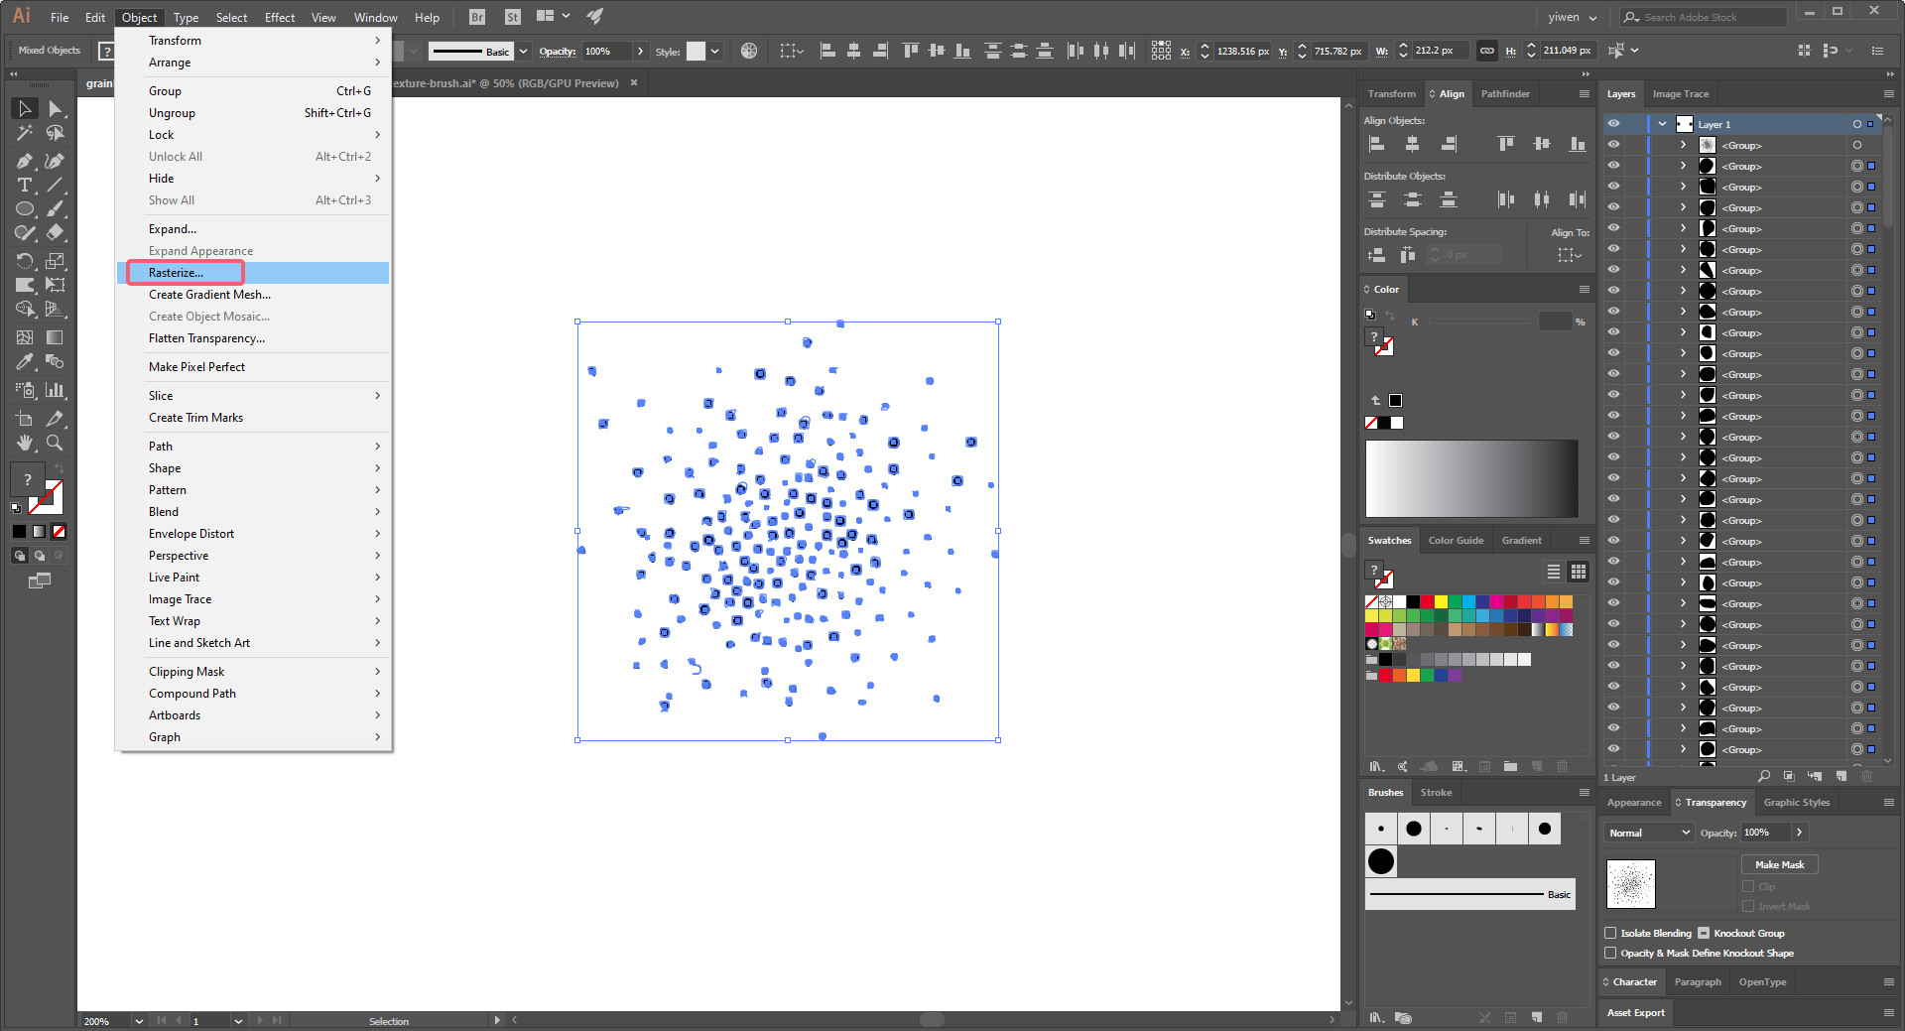The height and width of the screenshot is (1031, 1905).
Task: Select the Selection tool arrow
Action: [x=25, y=108]
